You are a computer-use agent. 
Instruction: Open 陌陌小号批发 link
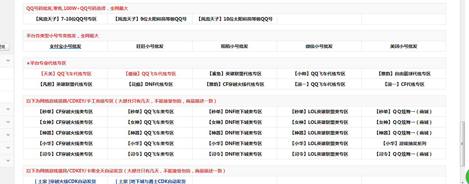tap(234, 46)
